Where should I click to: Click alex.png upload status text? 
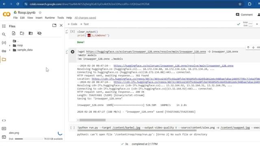point(14,133)
